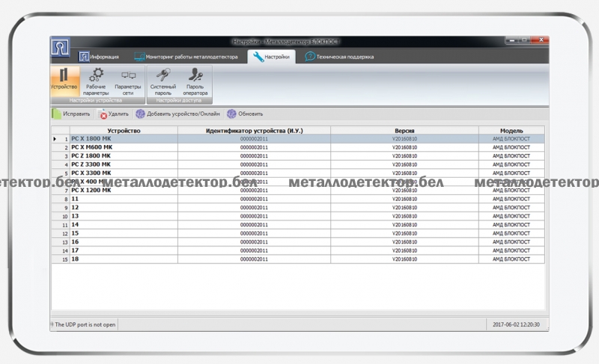Select the PC X M600 MK row
Image resolution: width=599 pixels, height=364 pixels.
tap(124, 147)
